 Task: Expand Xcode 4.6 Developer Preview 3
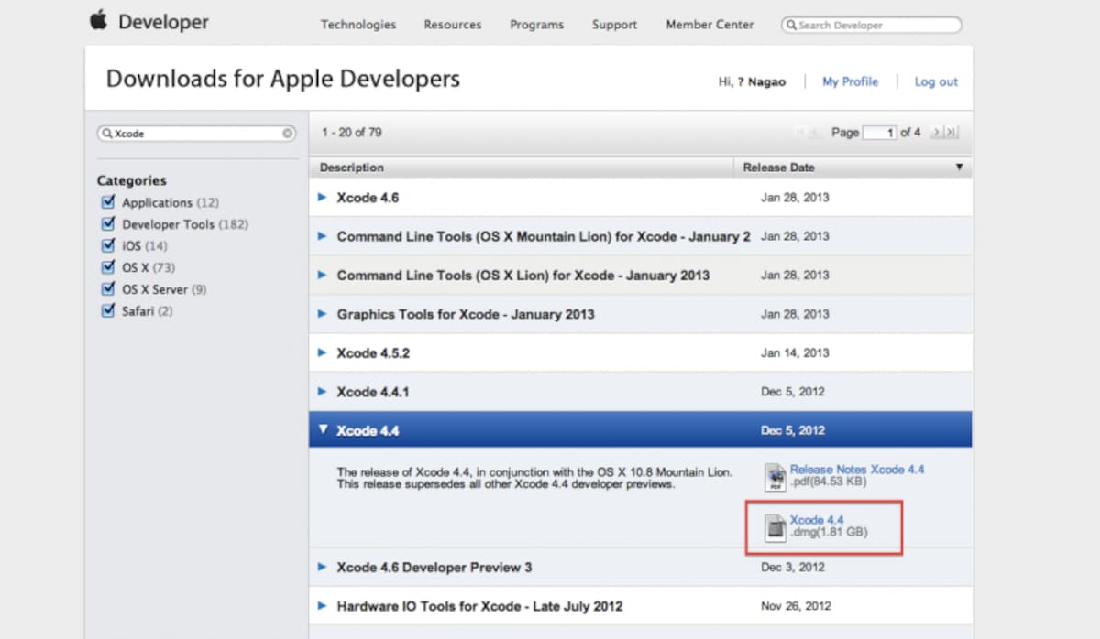[322, 567]
